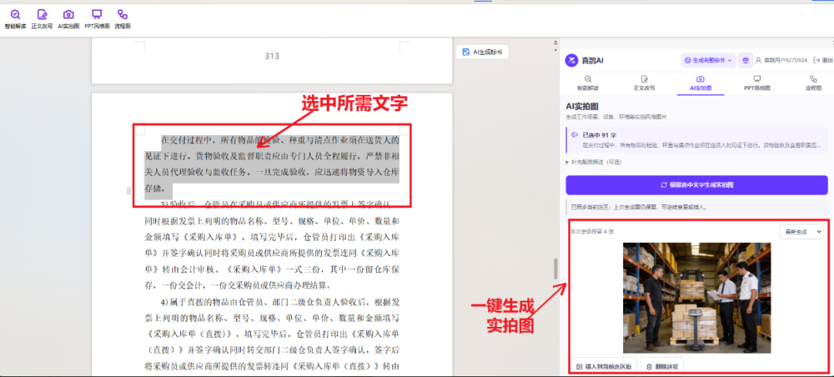Screen dimensions: 834x377
Task: Switch to the 智能解读 panel tab
Action: pyautogui.click(x=588, y=83)
